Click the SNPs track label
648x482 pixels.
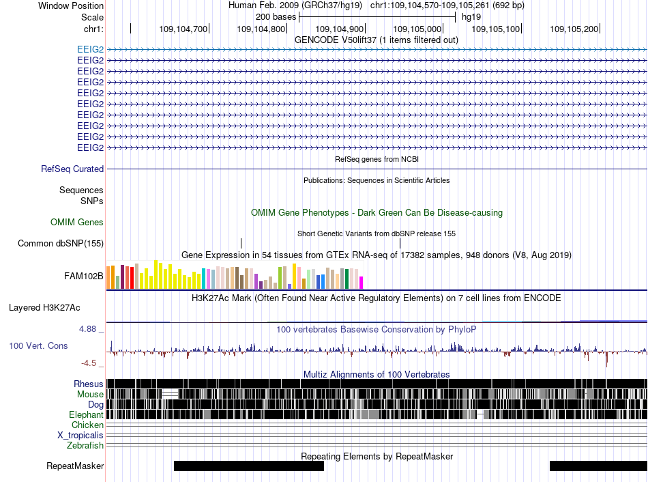coord(92,201)
